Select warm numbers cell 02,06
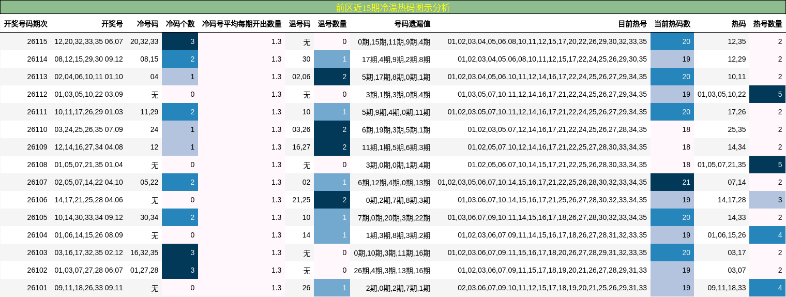Image resolution: width=786 pixels, height=297 pixels. pyautogui.click(x=301, y=77)
